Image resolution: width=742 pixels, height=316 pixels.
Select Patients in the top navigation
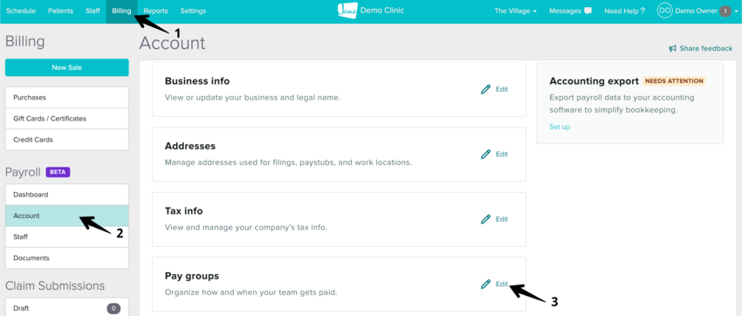pyautogui.click(x=60, y=10)
